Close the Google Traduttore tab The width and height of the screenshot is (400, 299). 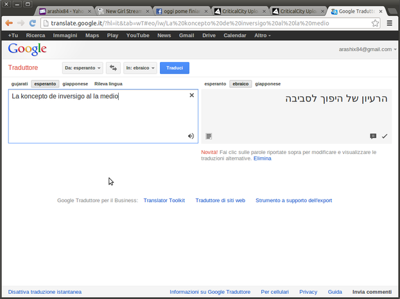pyautogui.click(x=381, y=12)
